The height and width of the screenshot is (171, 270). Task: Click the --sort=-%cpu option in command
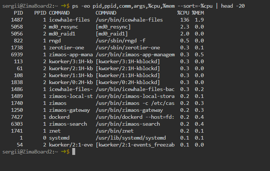coord(195,6)
